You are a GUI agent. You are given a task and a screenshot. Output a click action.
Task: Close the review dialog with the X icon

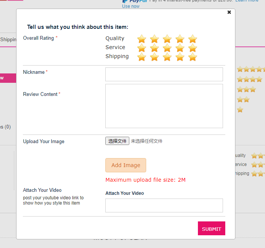coord(229,12)
